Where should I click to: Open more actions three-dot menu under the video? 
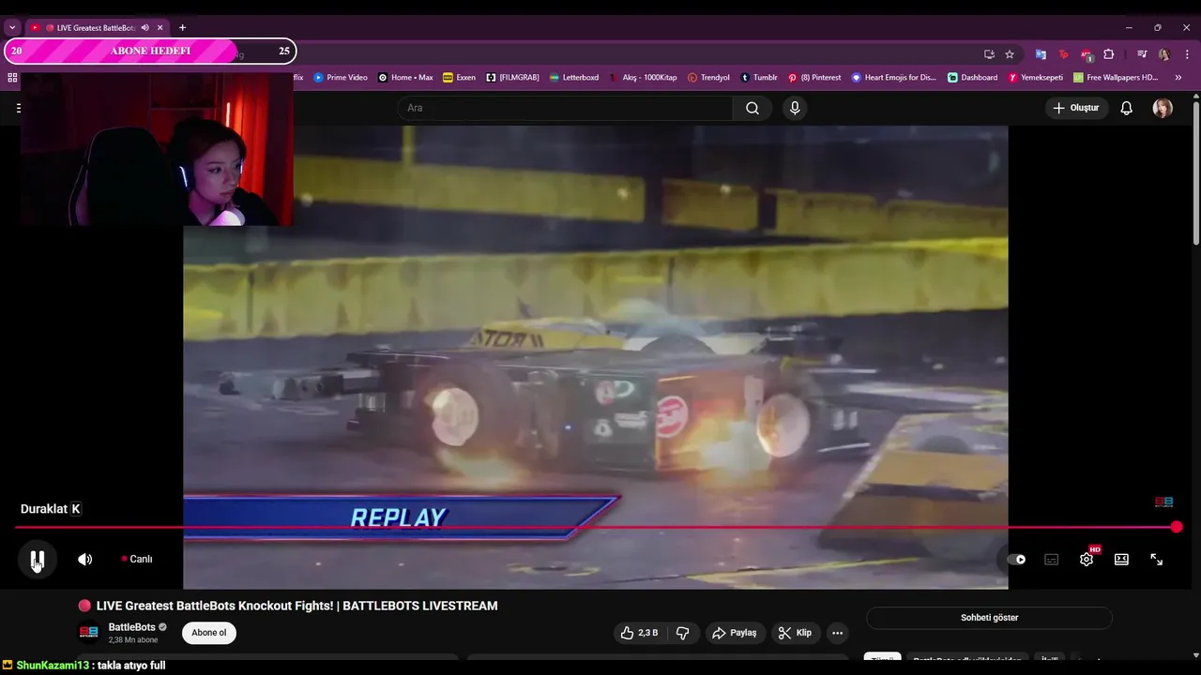(837, 633)
